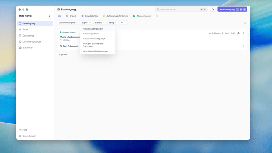Click the Dokumentgruppen icon in sidebar
Image resolution: width=272 pixels, height=153 pixels.
point(20,42)
